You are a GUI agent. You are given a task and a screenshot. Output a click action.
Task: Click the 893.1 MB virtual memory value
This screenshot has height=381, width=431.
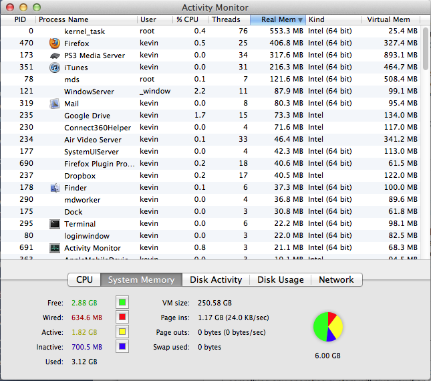(400, 55)
